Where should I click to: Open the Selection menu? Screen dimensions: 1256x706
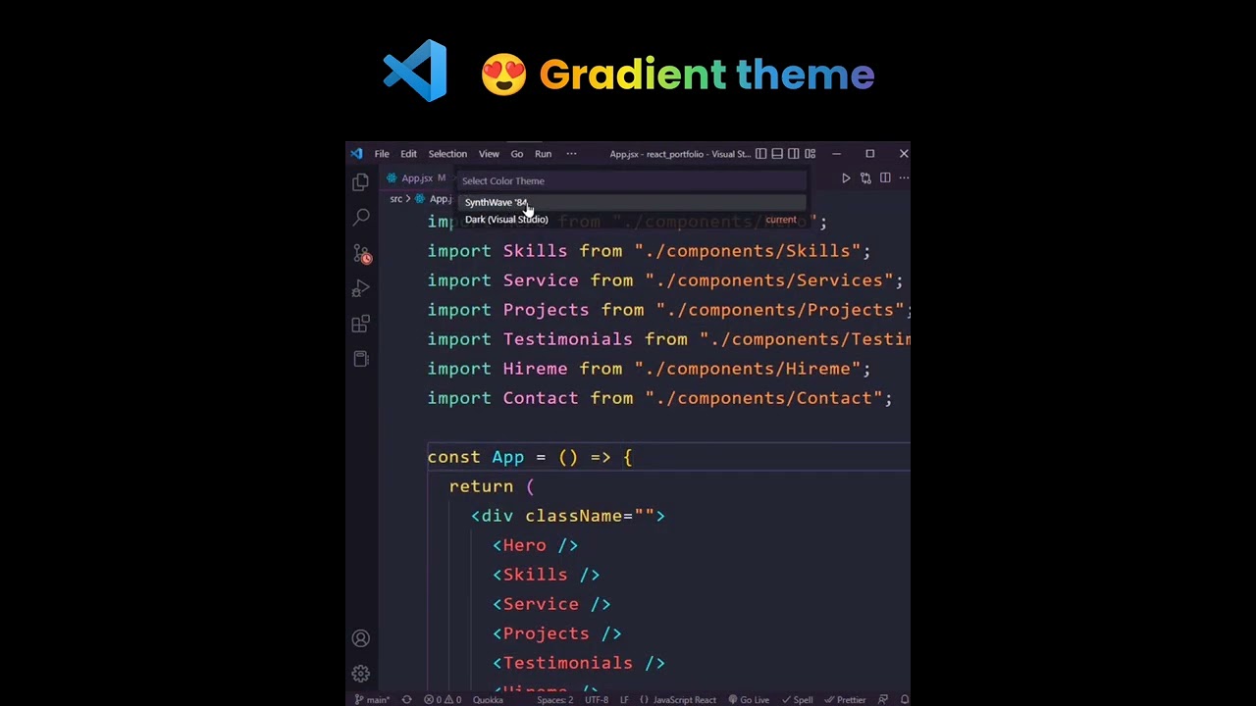coord(447,154)
